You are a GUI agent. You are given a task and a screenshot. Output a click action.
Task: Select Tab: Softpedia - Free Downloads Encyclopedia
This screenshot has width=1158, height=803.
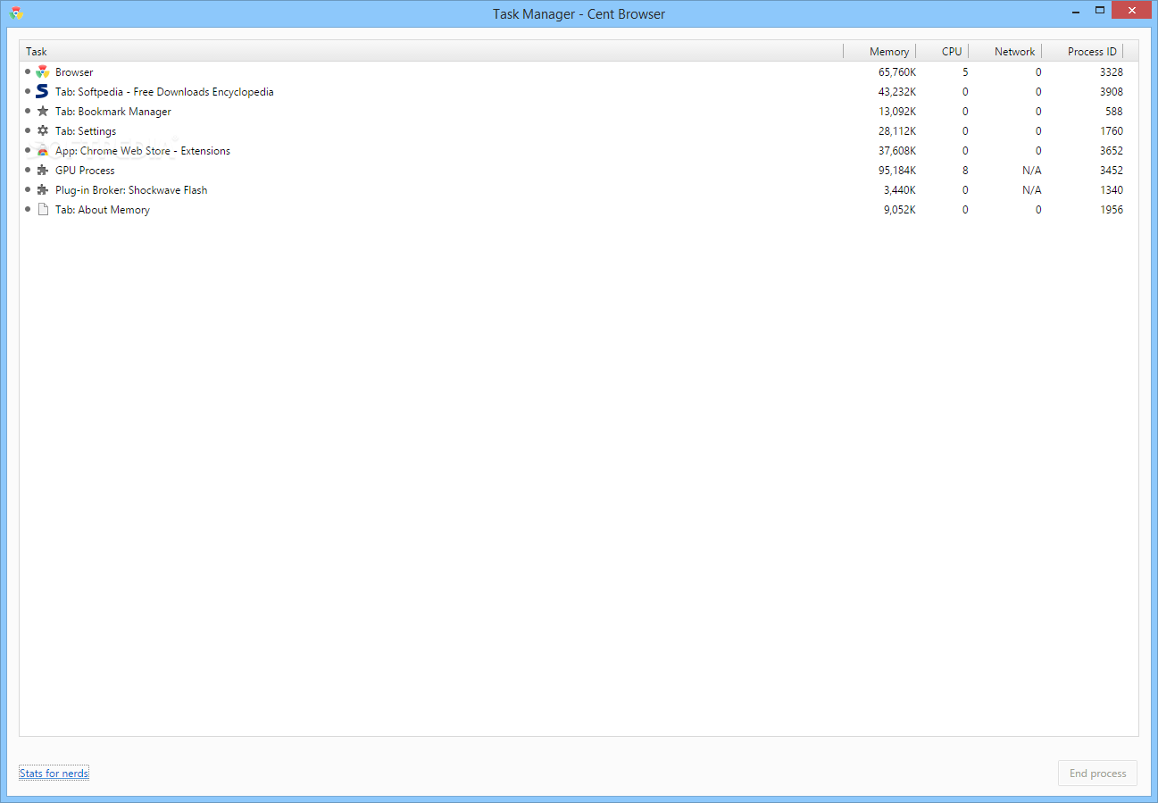pos(579,92)
